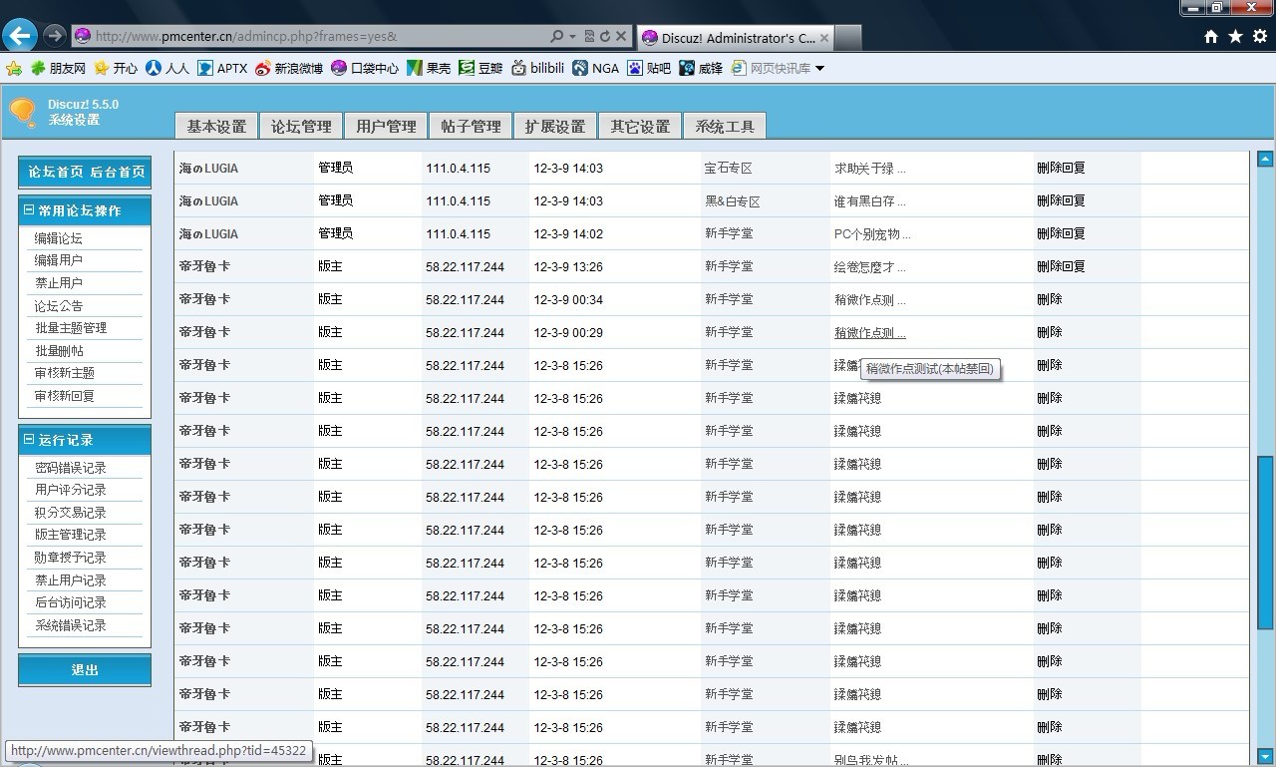Open the 密码错误记录 link
The height and width of the screenshot is (767, 1276).
(x=70, y=467)
